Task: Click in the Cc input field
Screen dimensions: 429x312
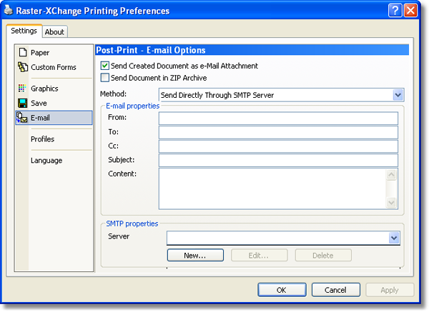Action: pos(278,146)
